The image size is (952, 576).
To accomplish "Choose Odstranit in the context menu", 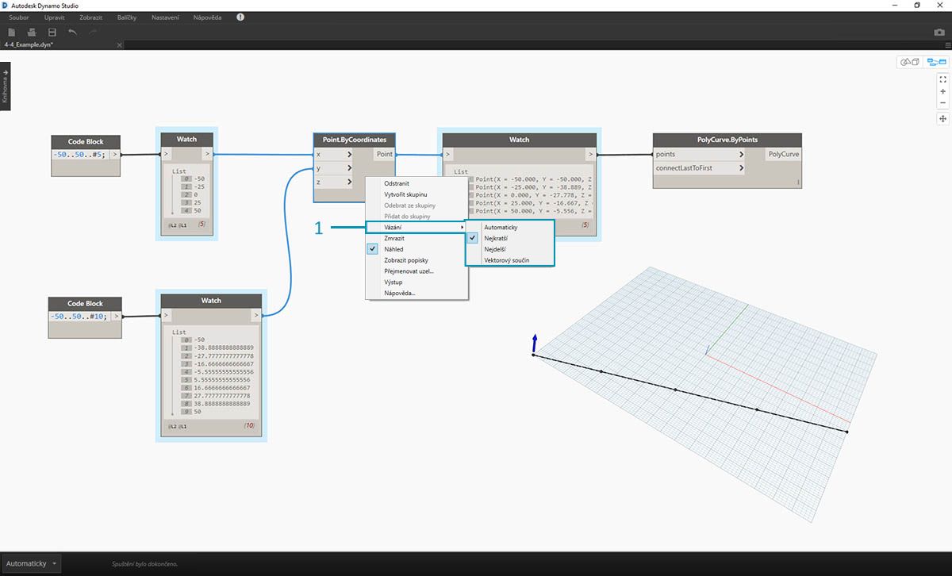I will pos(416,183).
